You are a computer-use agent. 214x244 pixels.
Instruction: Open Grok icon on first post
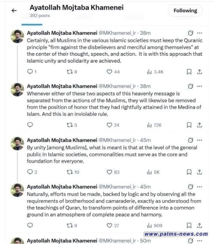[190, 33]
